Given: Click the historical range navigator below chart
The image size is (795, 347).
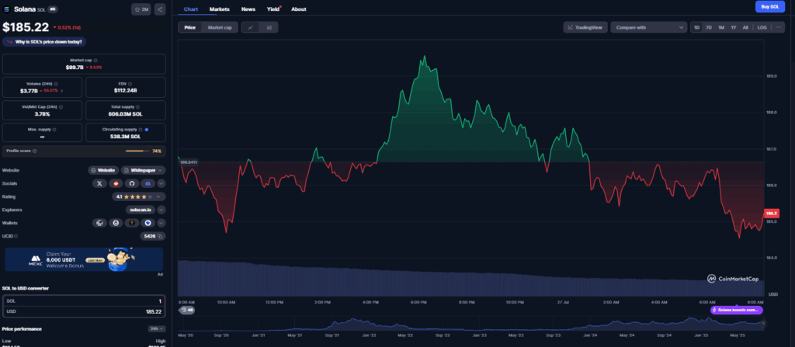Looking at the screenshot, I should click(x=470, y=323).
